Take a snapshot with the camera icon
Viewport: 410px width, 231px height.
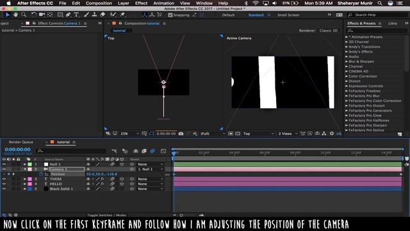coord(181,133)
